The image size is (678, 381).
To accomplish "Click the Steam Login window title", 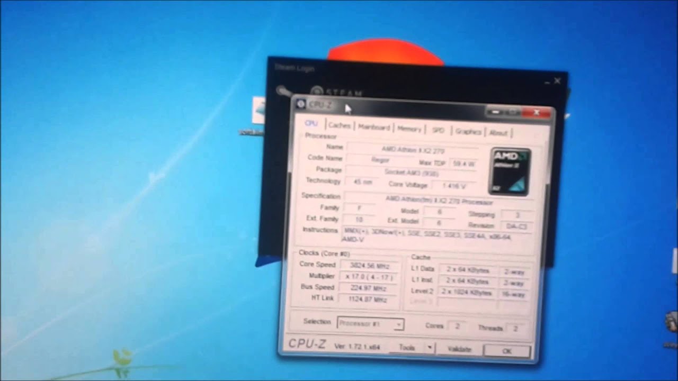I will coord(295,68).
